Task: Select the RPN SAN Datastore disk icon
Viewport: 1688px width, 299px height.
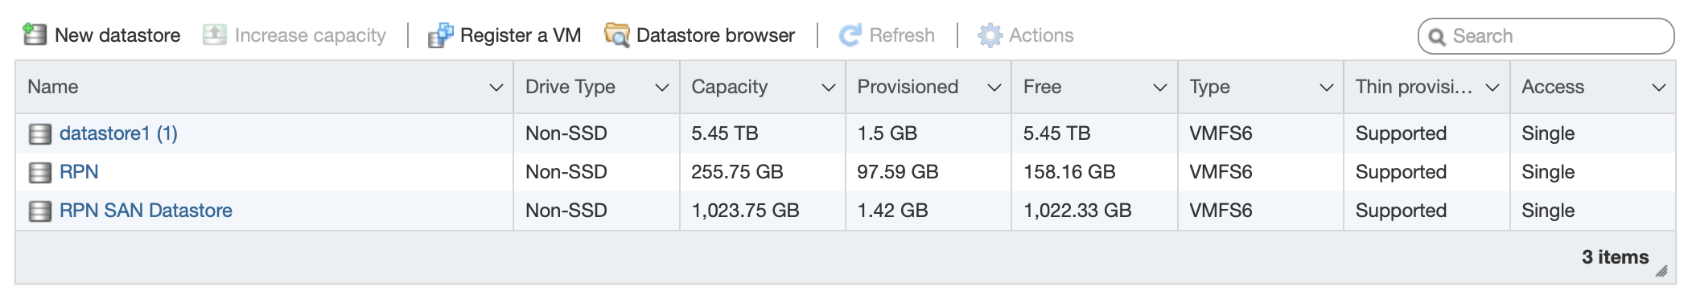Action: pyautogui.click(x=40, y=211)
